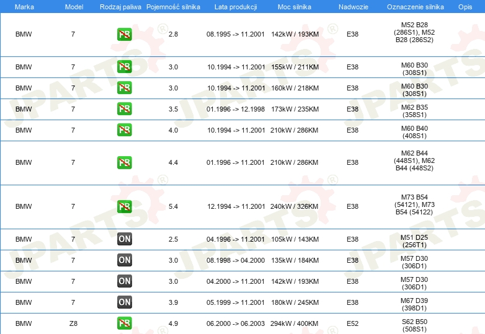Viewport: 485px width, 334px height.
Task: Click the petrol icon in the 4.4 row
Action: [124, 162]
